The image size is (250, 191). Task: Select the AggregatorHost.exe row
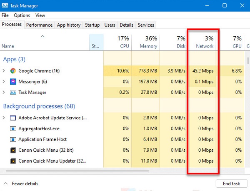(122, 128)
